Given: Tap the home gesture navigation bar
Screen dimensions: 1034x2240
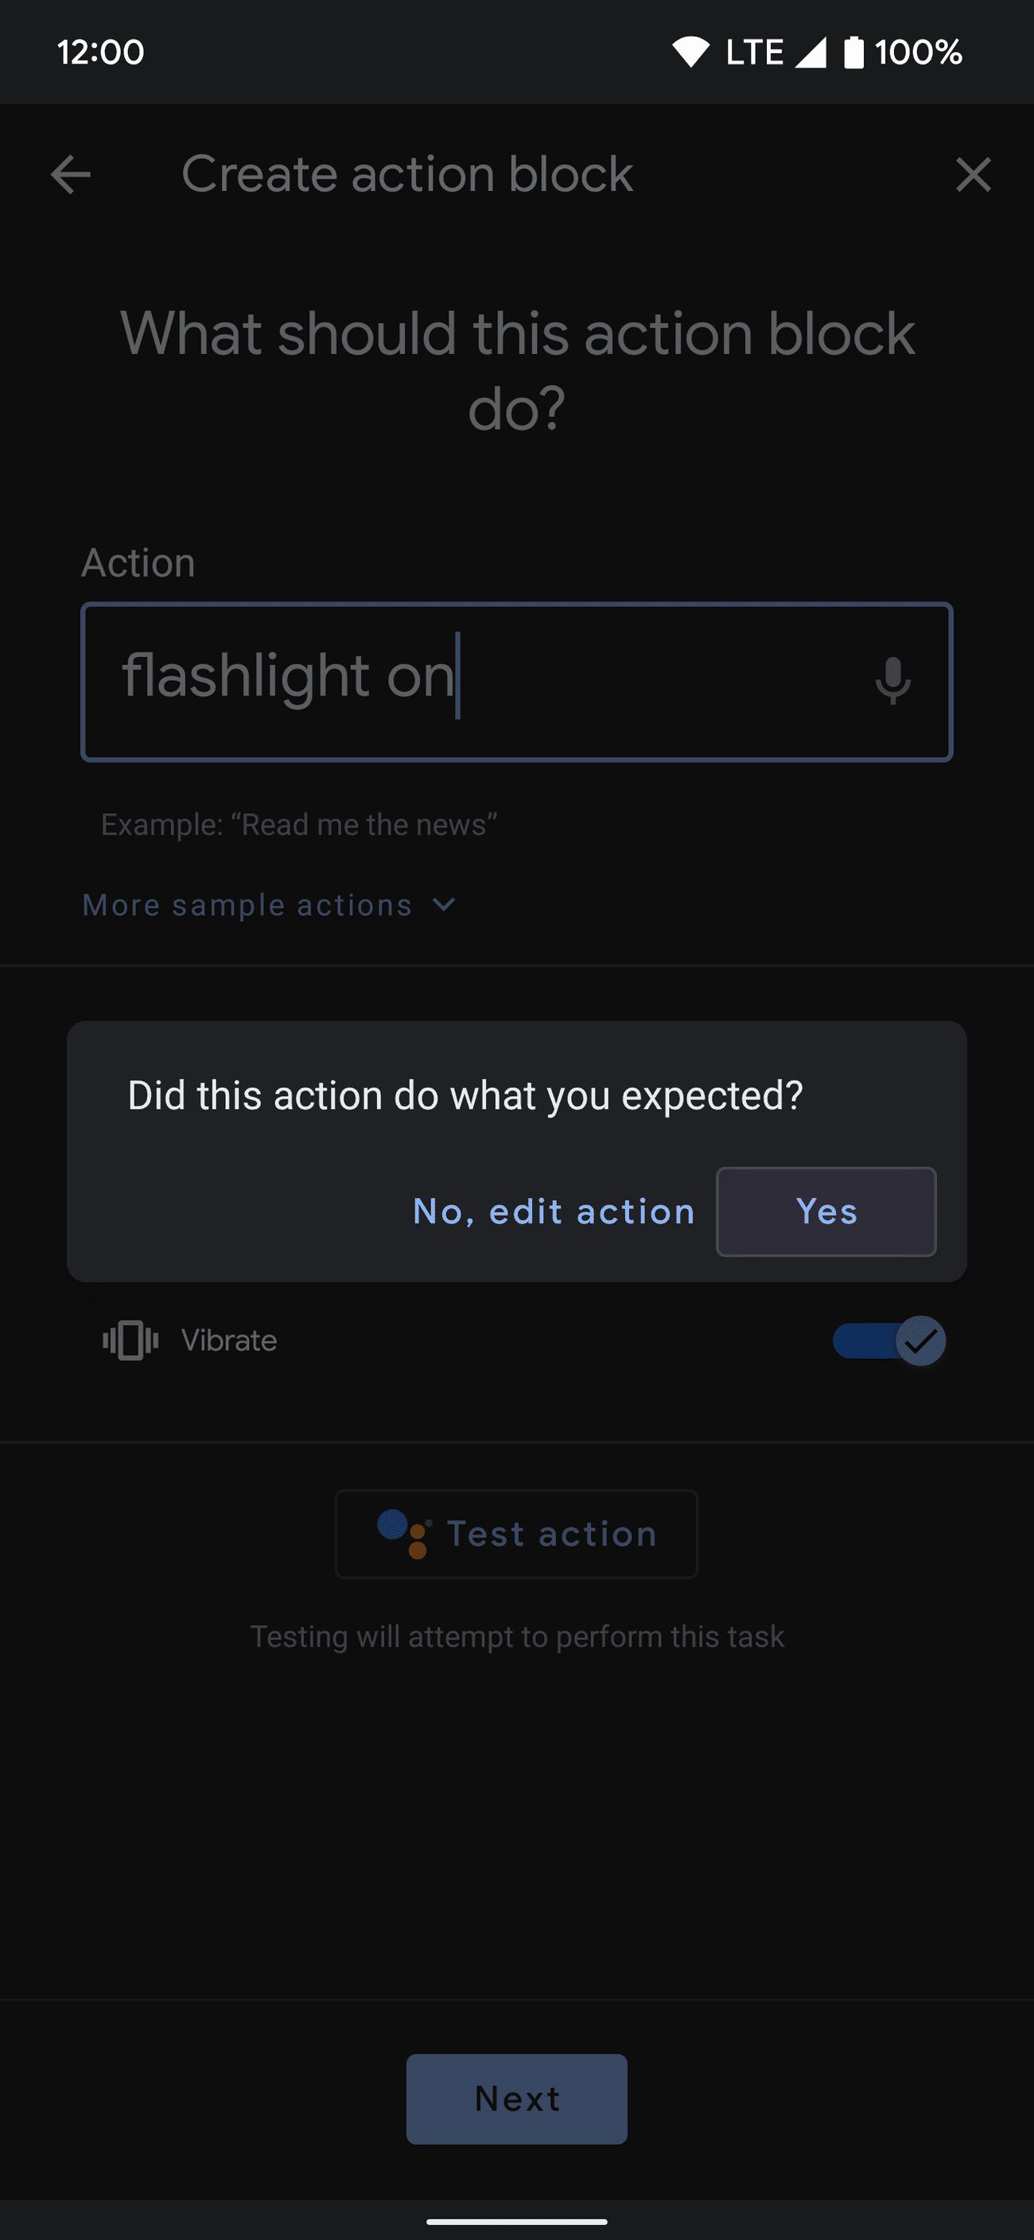Looking at the screenshot, I should 516,2221.
